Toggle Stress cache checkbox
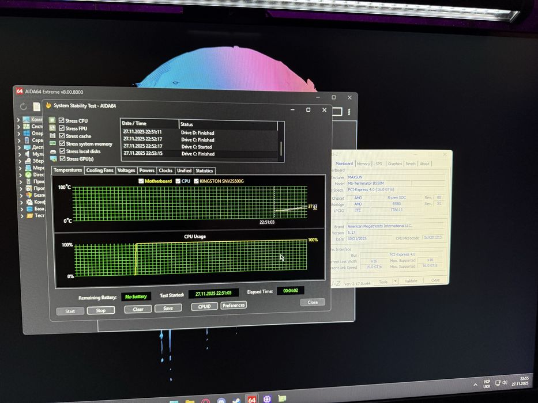538x403 pixels. (x=62, y=136)
